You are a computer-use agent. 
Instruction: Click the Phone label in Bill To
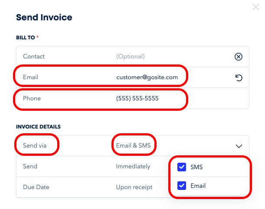[x=32, y=98]
